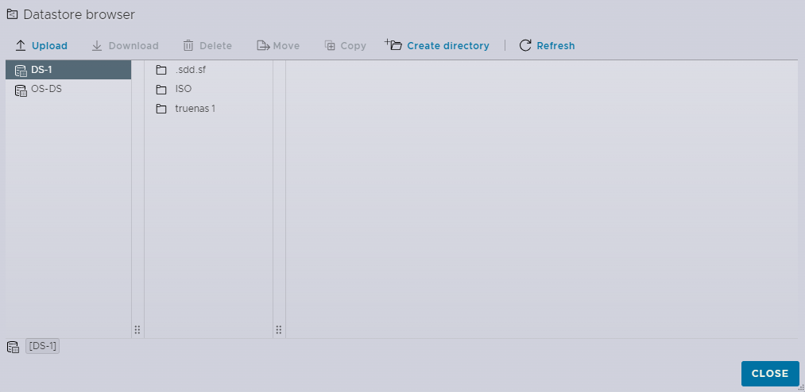Click the Create directory text label

point(447,46)
